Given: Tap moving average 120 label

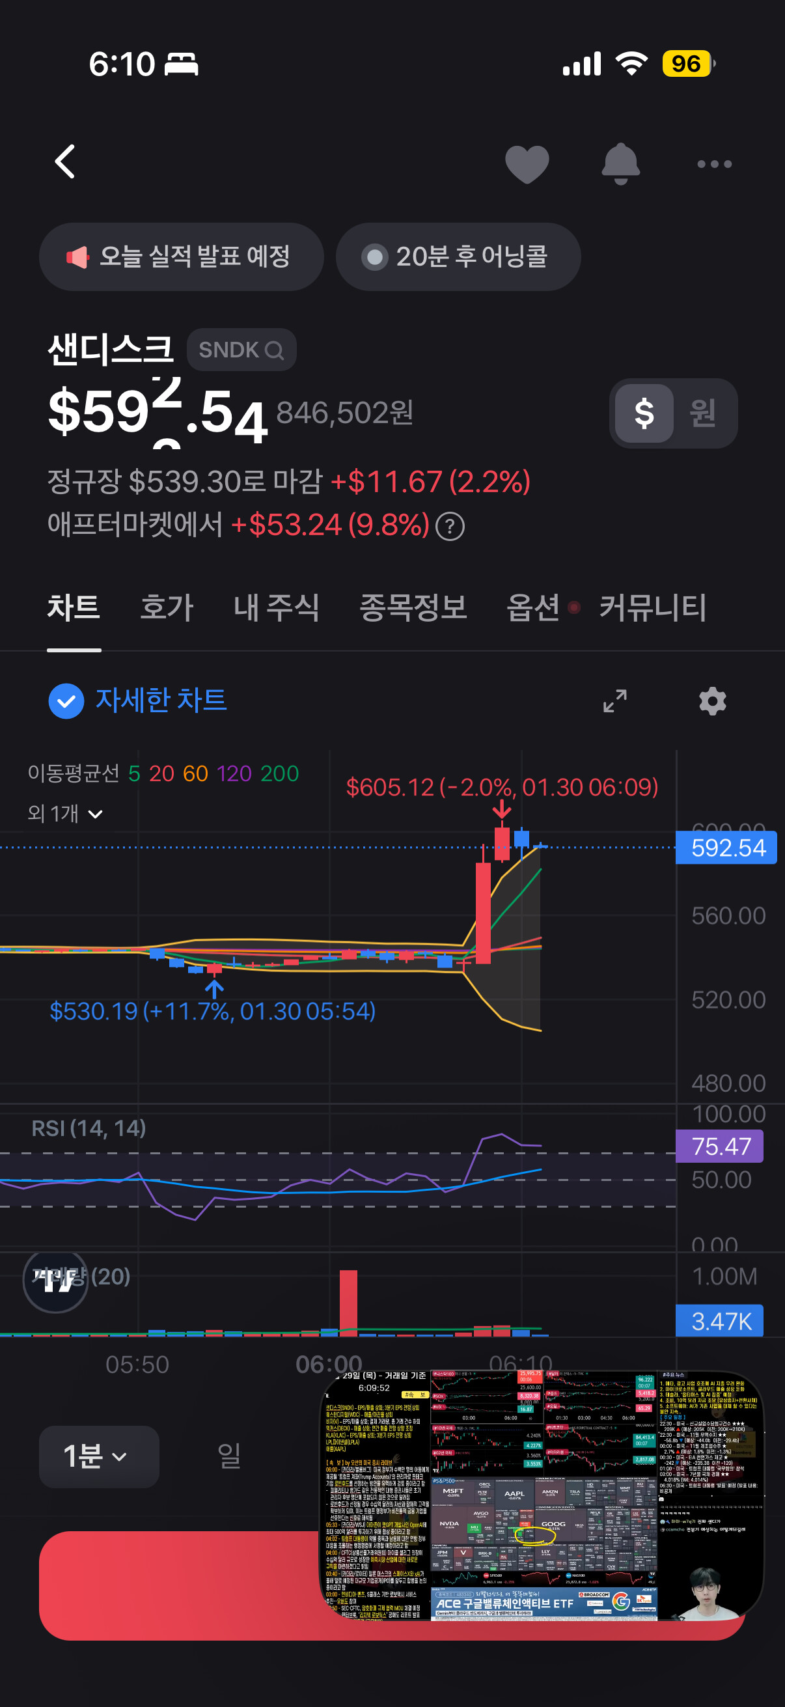Looking at the screenshot, I should pyautogui.click(x=234, y=773).
